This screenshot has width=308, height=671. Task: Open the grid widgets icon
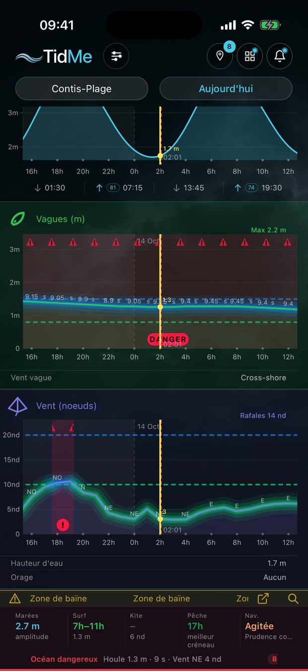(249, 56)
